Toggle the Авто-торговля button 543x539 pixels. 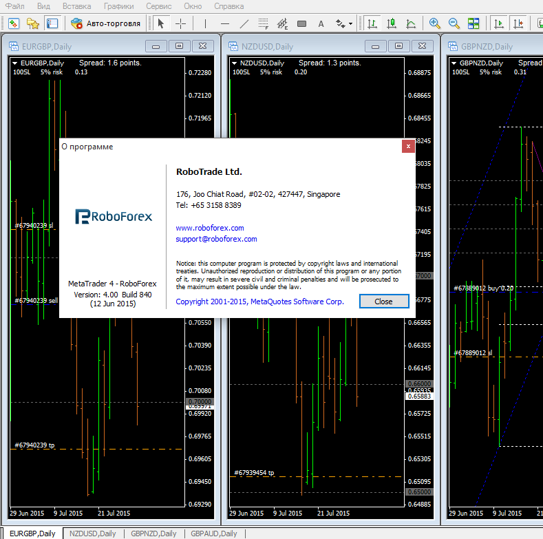(105, 23)
